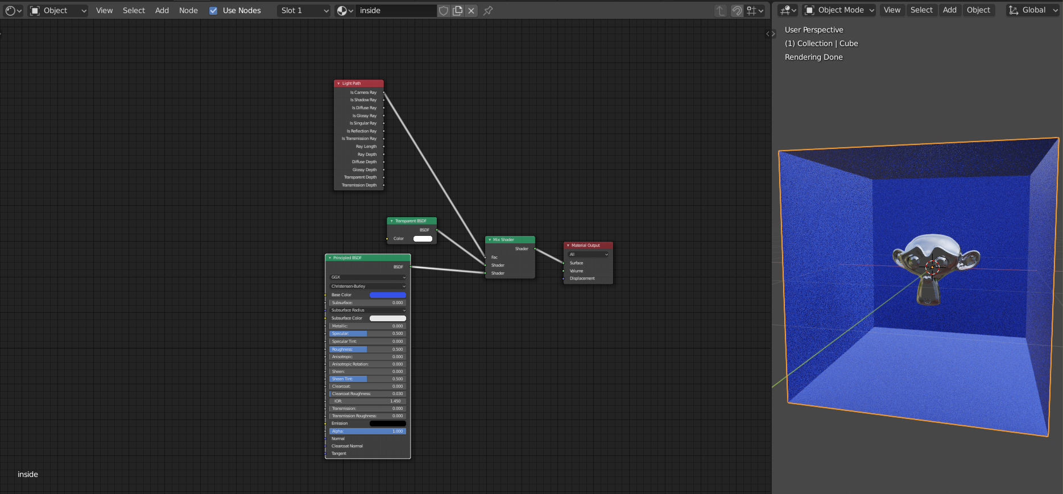Toggle fake user shield icon
The image size is (1063, 494).
[444, 10]
